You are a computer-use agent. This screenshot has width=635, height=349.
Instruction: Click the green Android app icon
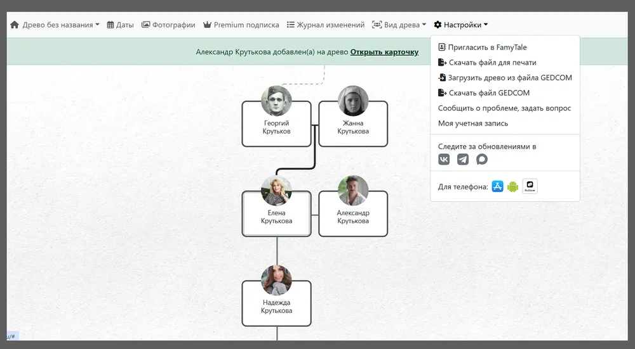click(513, 186)
